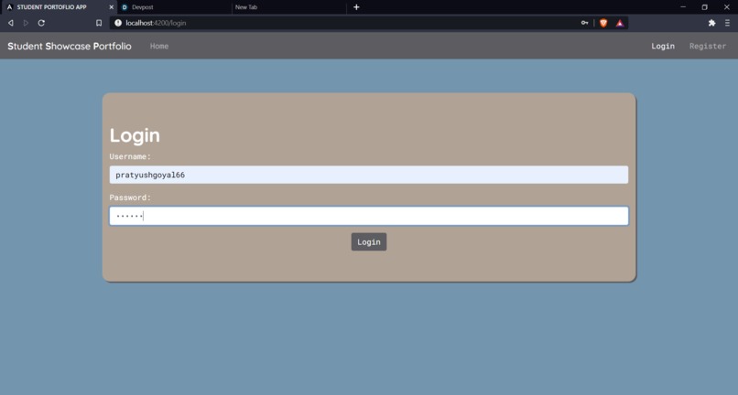This screenshot has height=395, width=738.
Task: Reload the page with refresh icon
Action: (x=41, y=23)
